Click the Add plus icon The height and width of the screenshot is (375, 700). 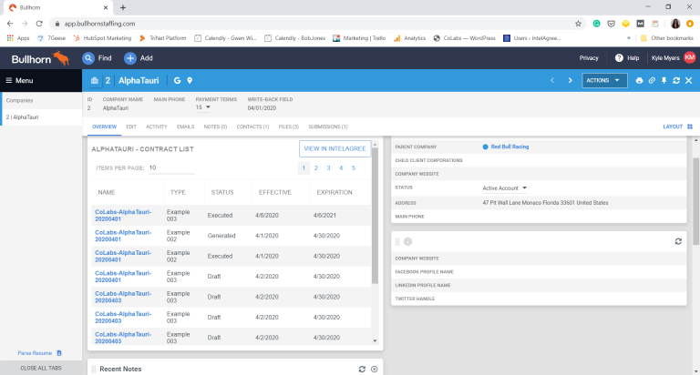[x=130, y=58]
